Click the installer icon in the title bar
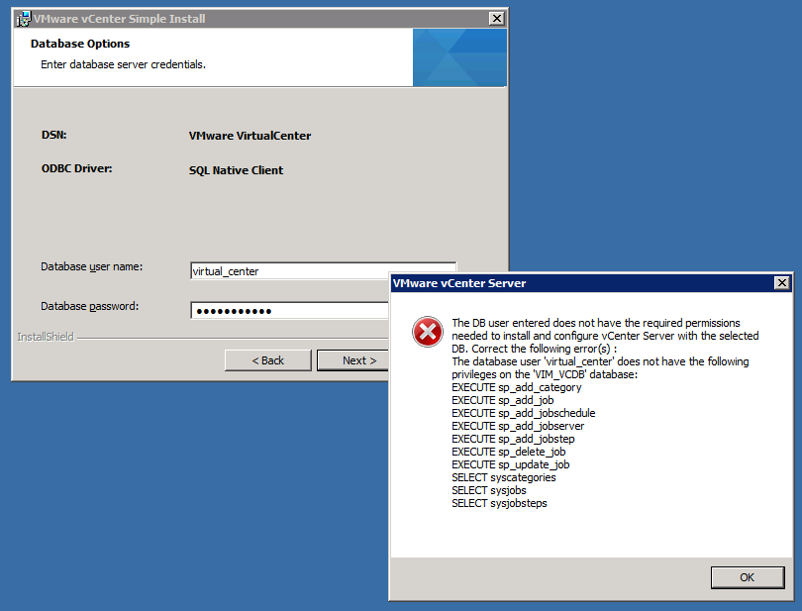Screen dimensions: 802x611 point(24,19)
